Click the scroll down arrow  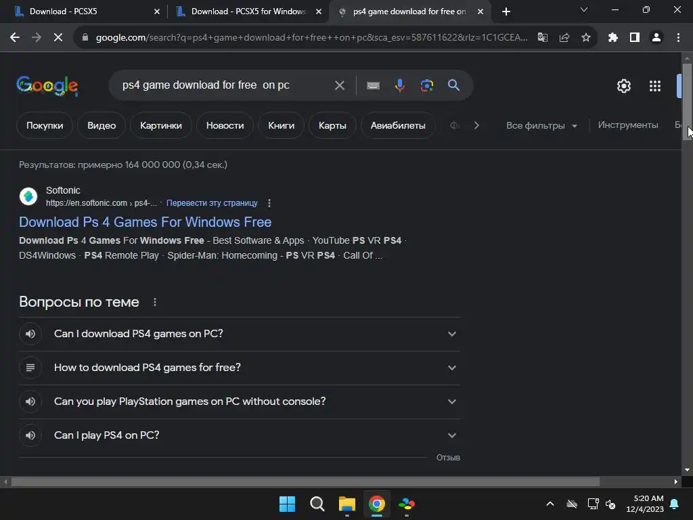pos(687,470)
